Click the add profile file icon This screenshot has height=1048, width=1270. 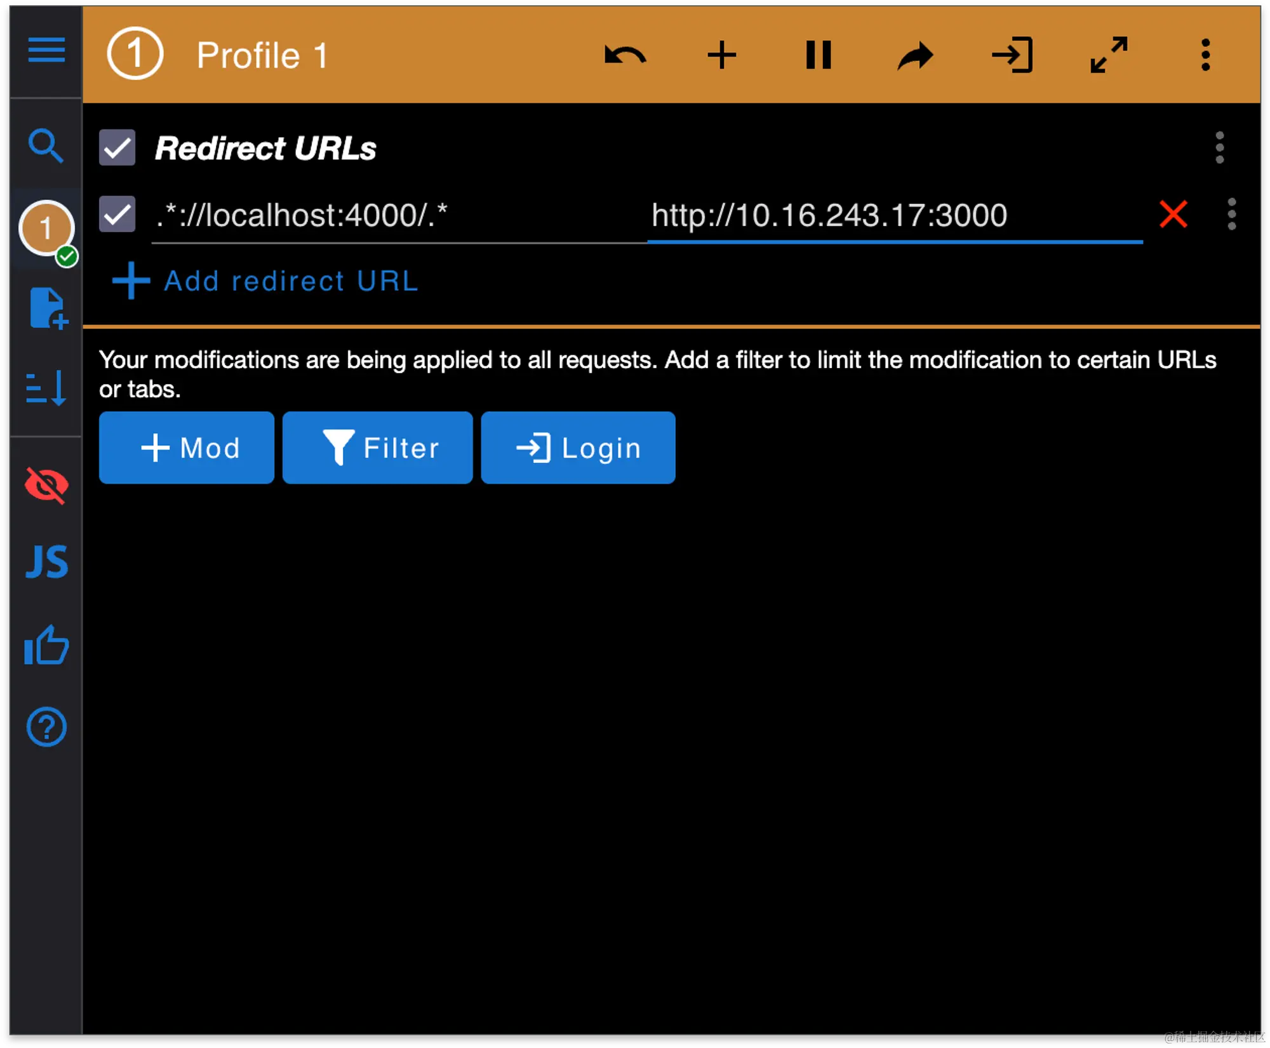click(x=48, y=308)
